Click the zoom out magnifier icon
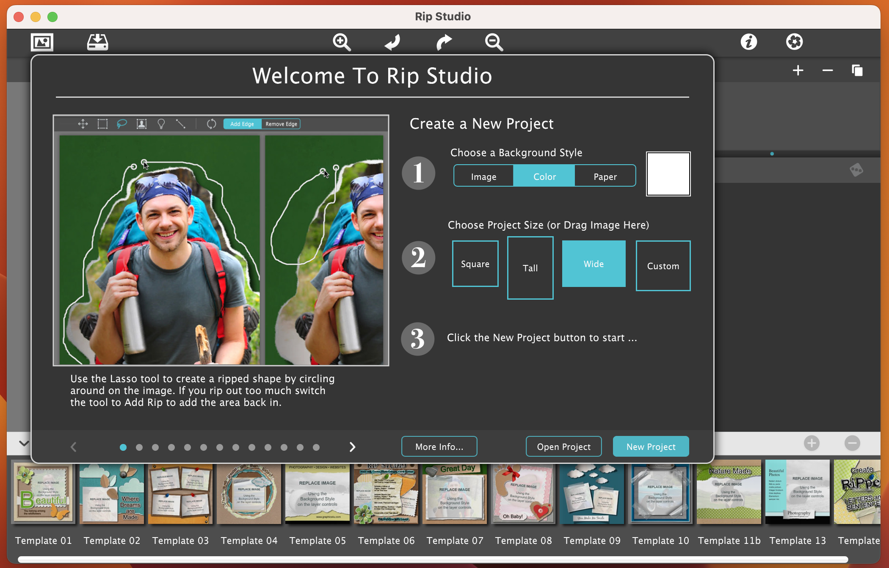The width and height of the screenshot is (889, 568). pos(494,42)
